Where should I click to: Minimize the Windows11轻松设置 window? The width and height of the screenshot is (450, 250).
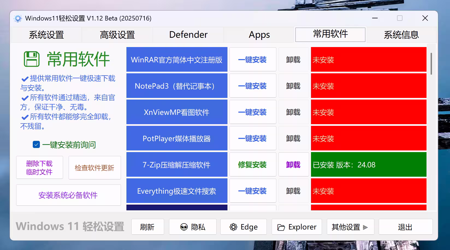coord(375,18)
